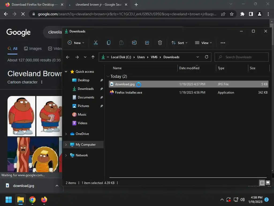Collapse the Today (2) group

point(108,76)
